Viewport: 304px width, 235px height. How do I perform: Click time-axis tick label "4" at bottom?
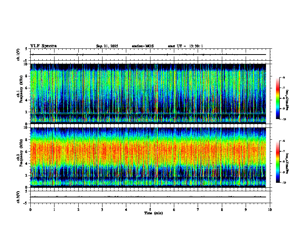tap(126, 210)
